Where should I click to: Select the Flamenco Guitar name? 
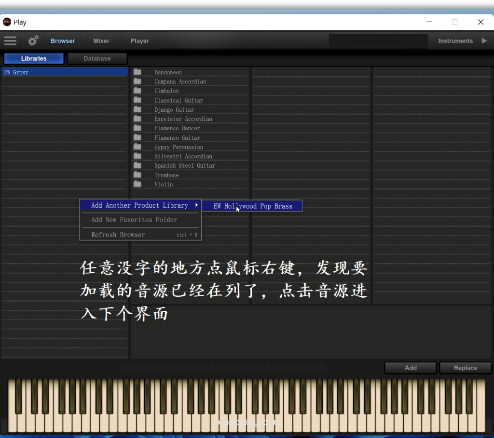click(x=177, y=137)
